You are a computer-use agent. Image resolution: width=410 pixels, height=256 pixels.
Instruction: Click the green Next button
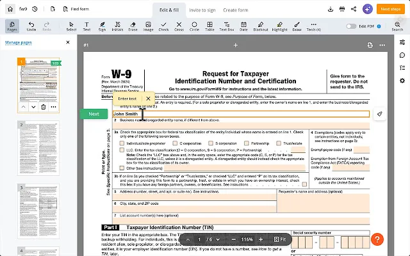[94, 114]
